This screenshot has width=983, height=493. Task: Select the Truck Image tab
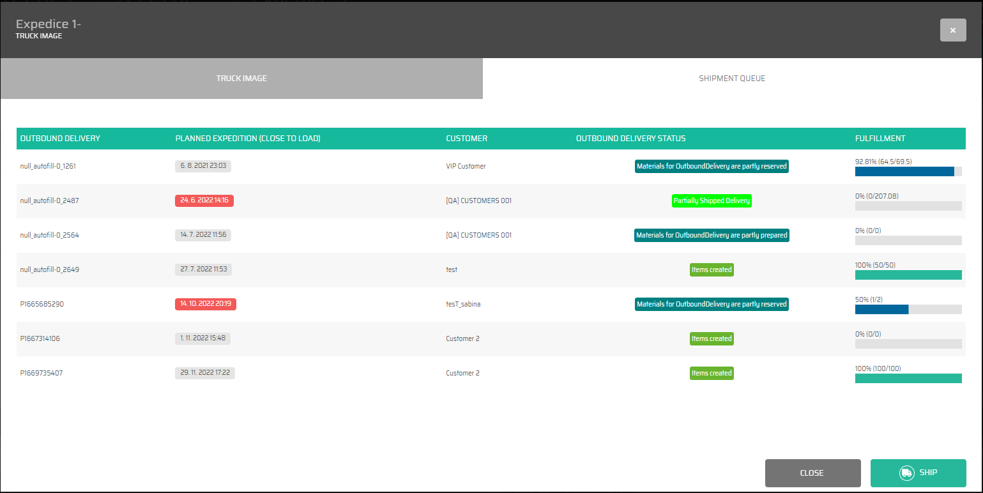[x=241, y=79]
